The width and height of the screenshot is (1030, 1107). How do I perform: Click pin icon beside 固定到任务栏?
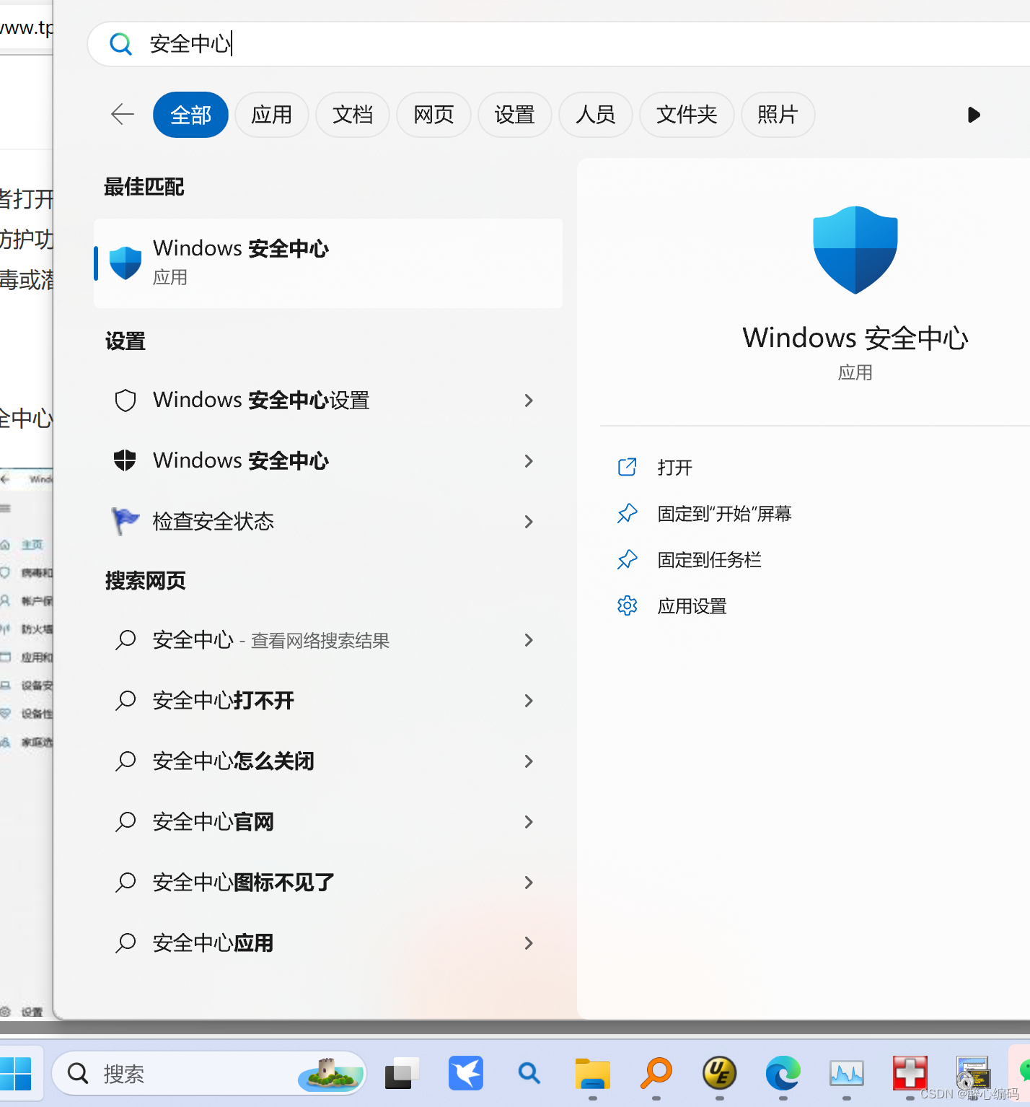coord(628,559)
